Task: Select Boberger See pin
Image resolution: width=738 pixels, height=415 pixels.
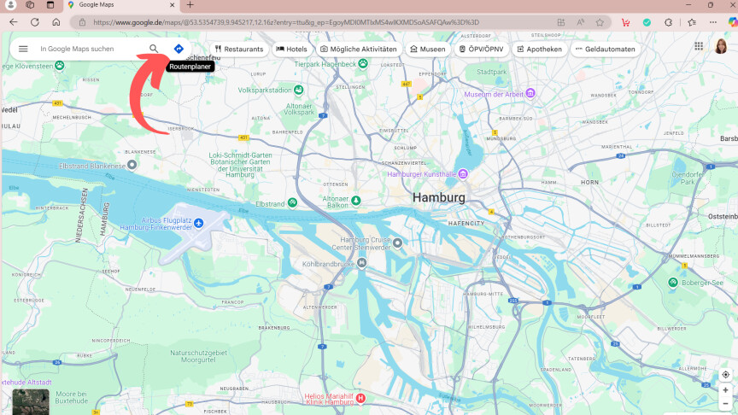Action: coord(673,282)
